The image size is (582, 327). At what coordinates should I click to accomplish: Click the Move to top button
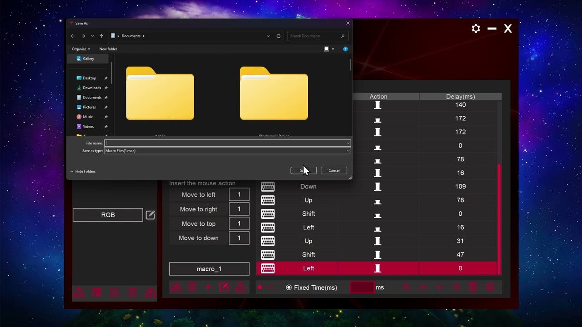(198, 224)
